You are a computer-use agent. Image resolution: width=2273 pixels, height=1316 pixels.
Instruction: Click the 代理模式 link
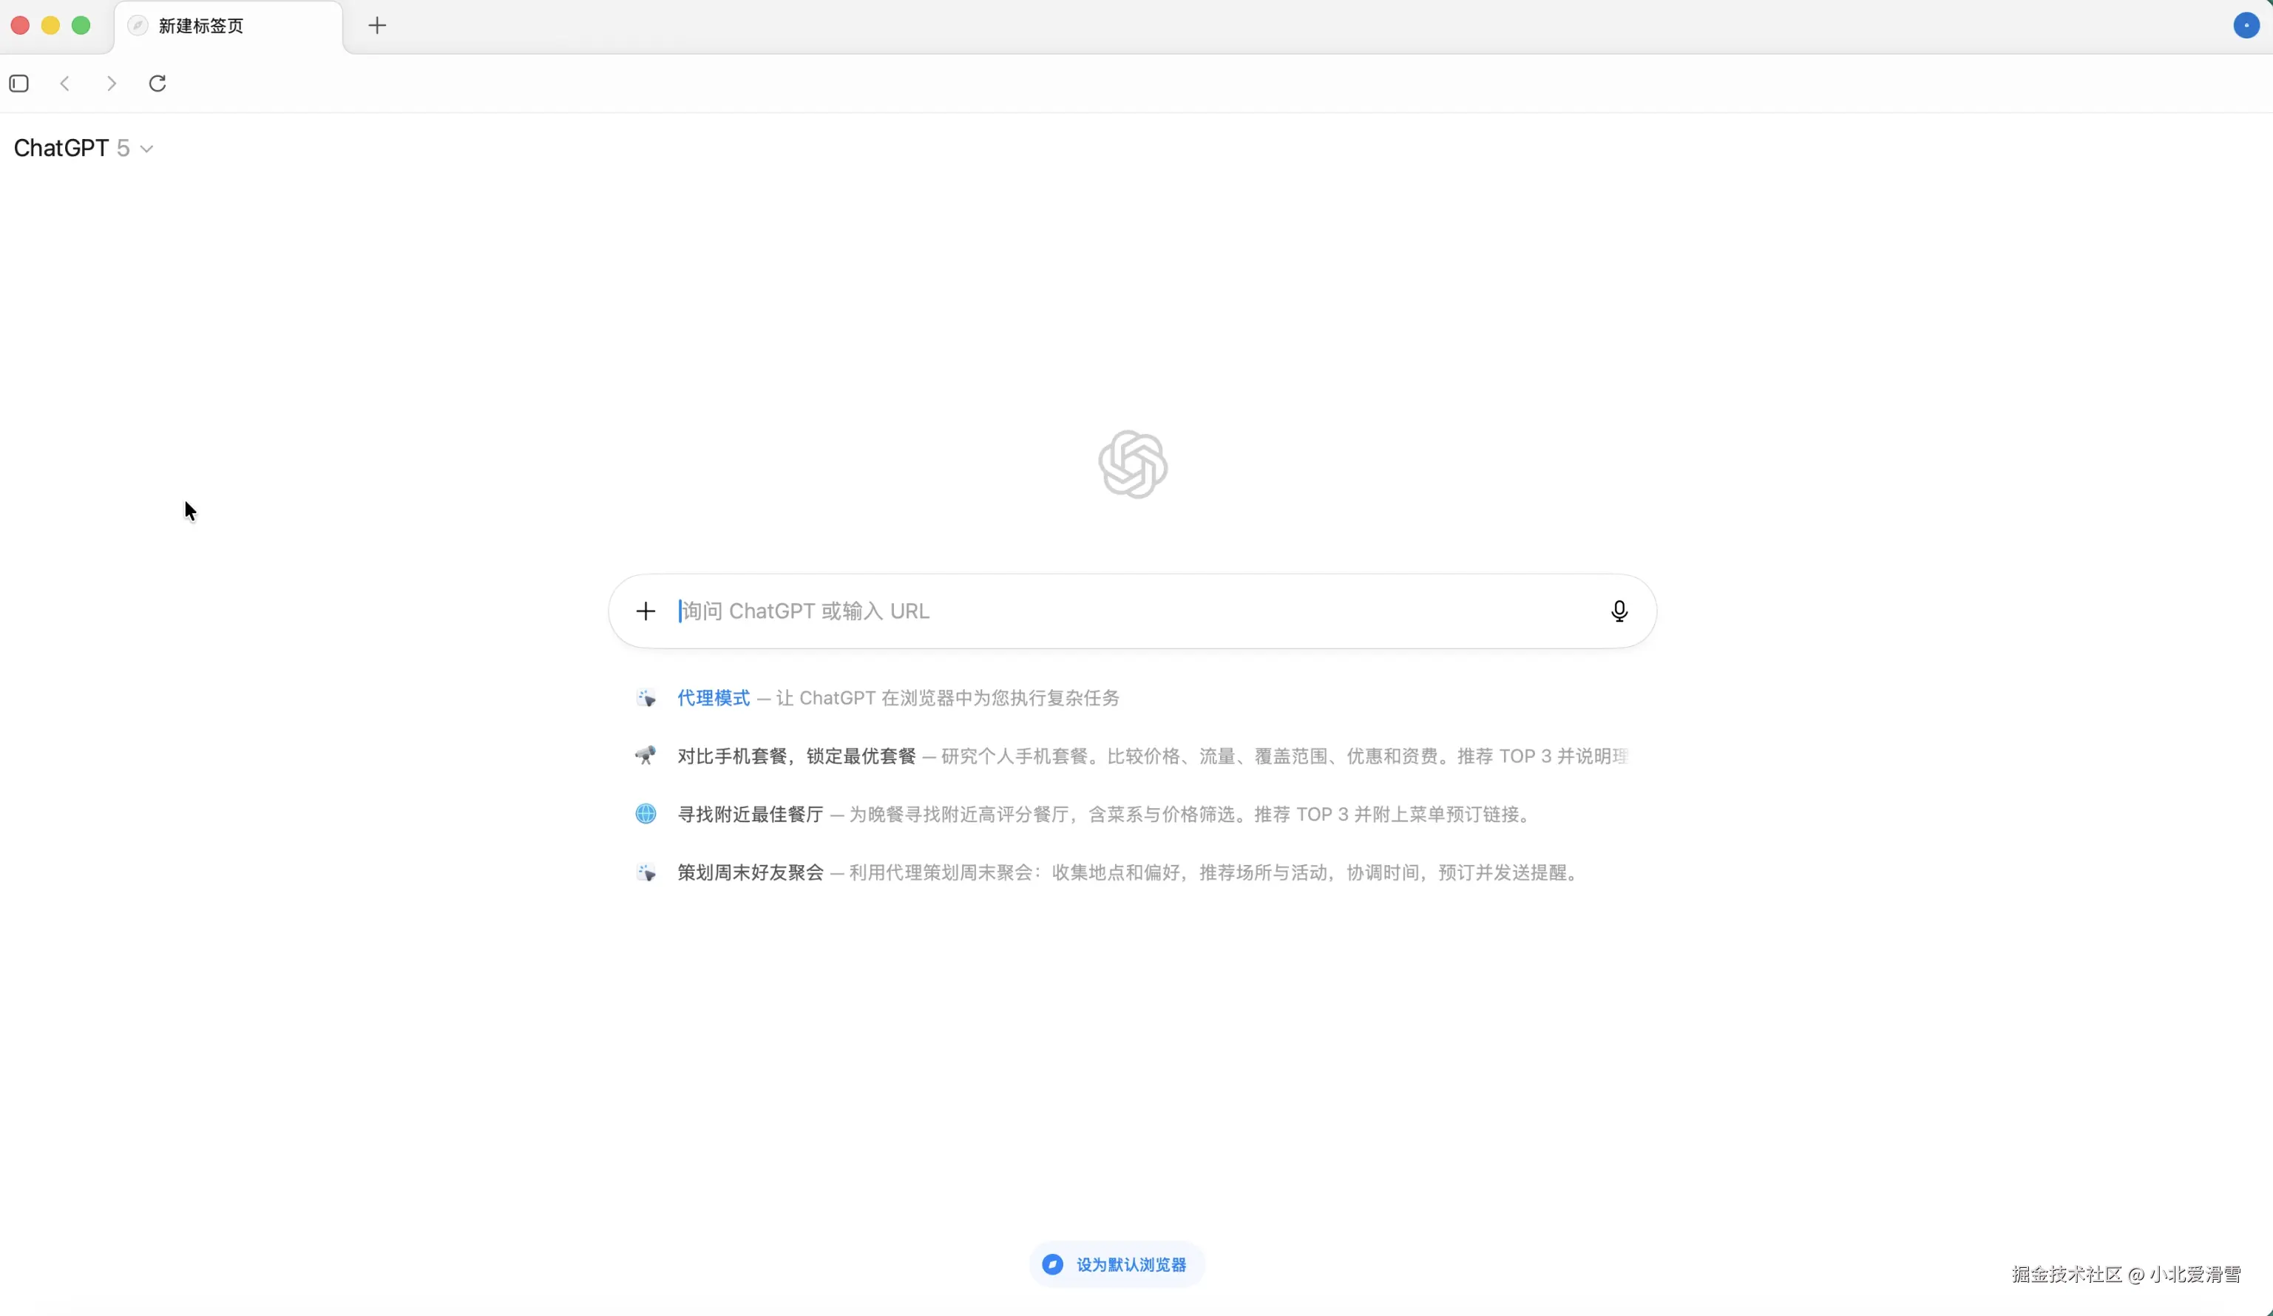coord(713,698)
